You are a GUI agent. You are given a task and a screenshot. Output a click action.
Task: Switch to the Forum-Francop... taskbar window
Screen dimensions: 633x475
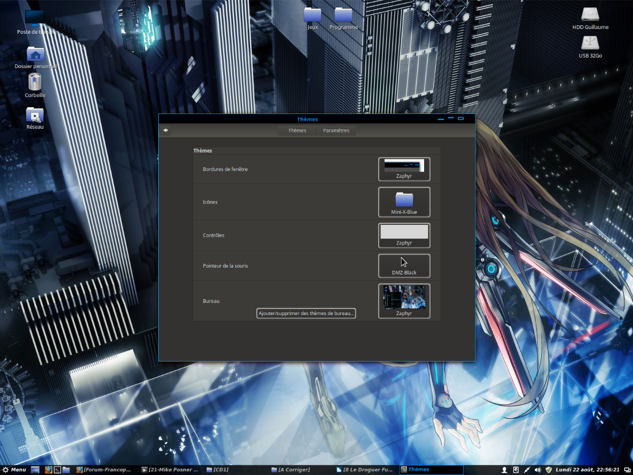point(104,470)
